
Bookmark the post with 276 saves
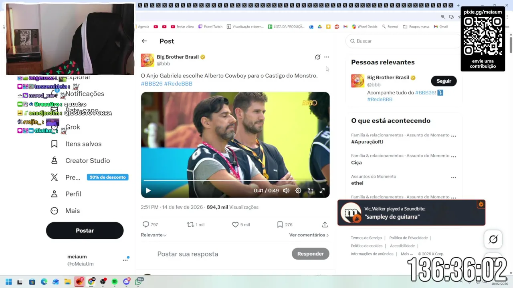click(280, 224)
